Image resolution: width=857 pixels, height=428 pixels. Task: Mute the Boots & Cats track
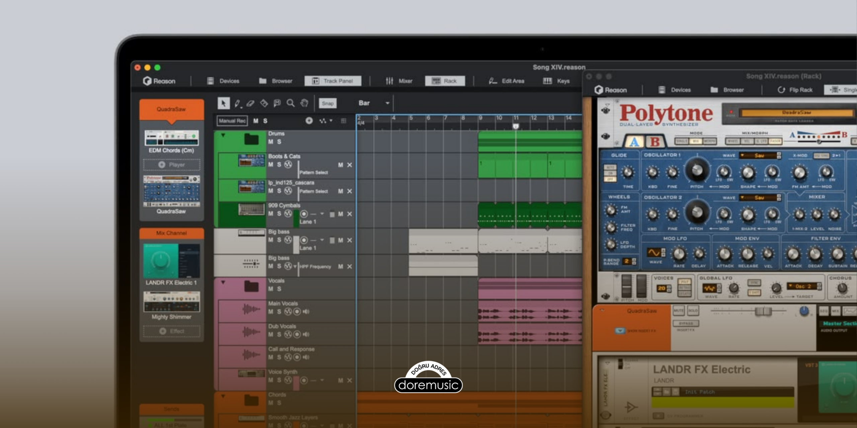tap(270, 165)
